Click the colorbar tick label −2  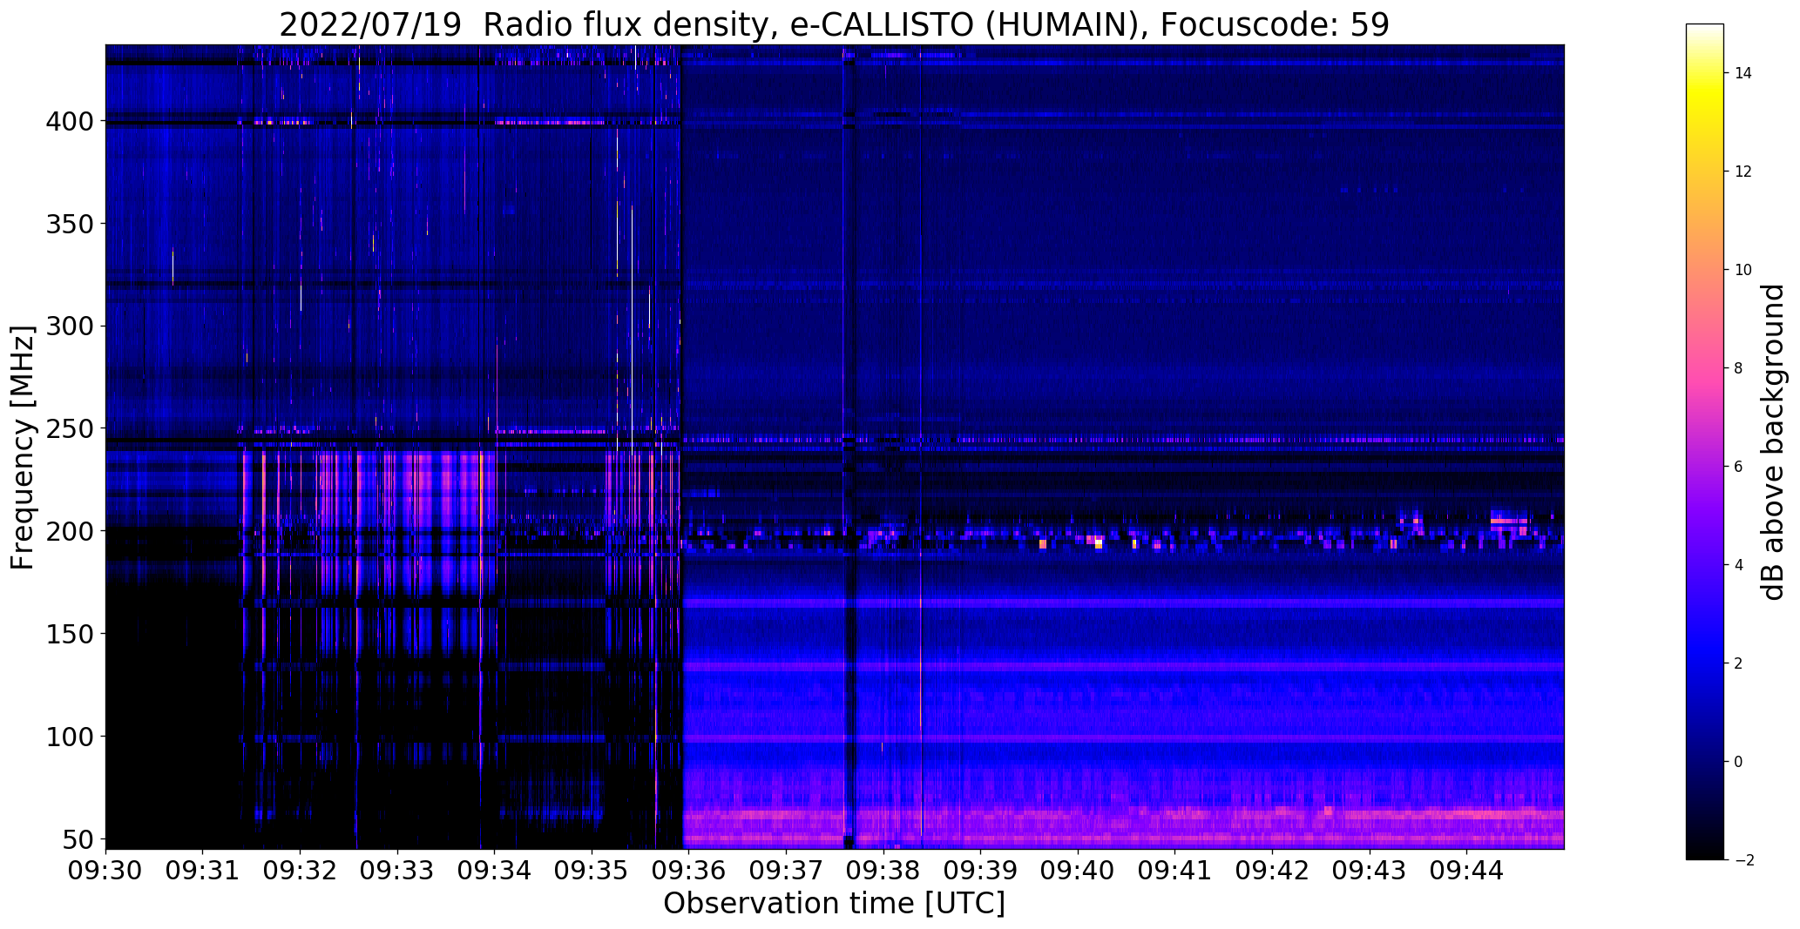[x=1742, y=860]
